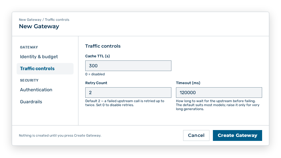Click the breadcrumb 'New Gateway / Traffic controls'

tap(44, 20)
